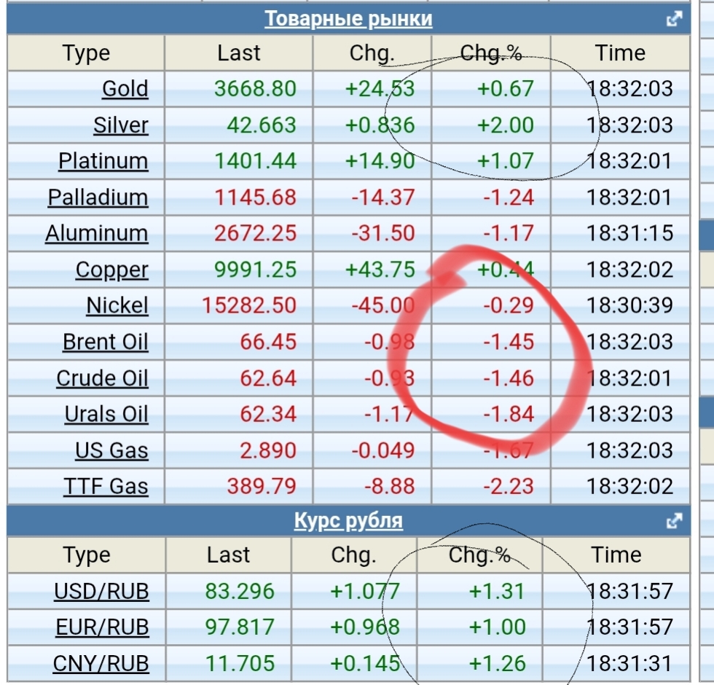The height and width of the screenshot is (685, 714).
Task: Select the EUR/RUB currency pair
Action: click(102, 627)
